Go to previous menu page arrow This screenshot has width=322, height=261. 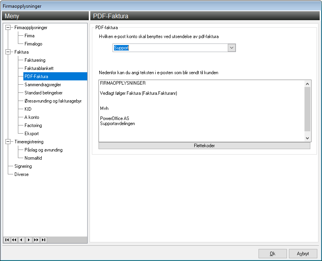click(21, 240)
